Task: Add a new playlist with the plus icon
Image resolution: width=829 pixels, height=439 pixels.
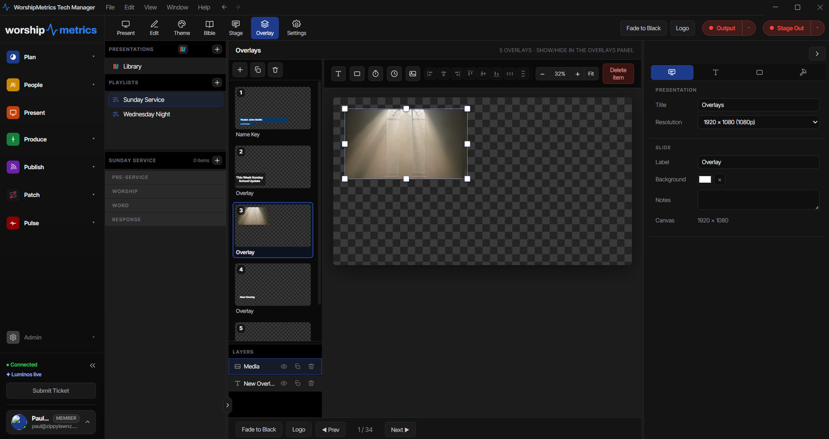Action: pyautogui.click(x=217, y=82)
